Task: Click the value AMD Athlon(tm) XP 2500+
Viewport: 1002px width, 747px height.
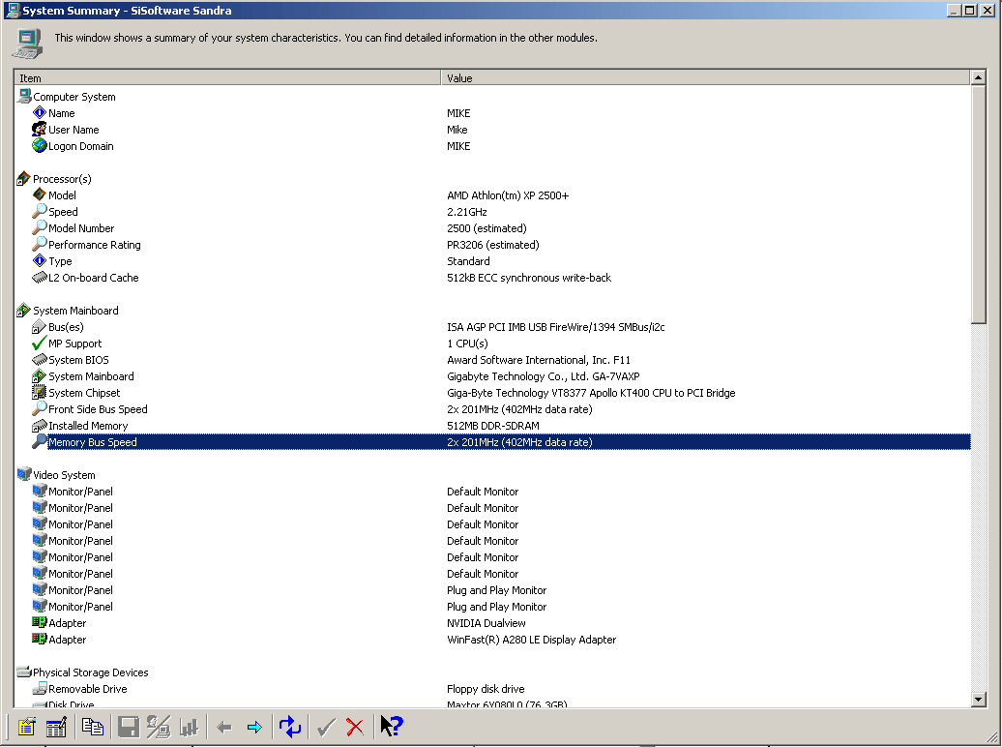Action: 508,195
